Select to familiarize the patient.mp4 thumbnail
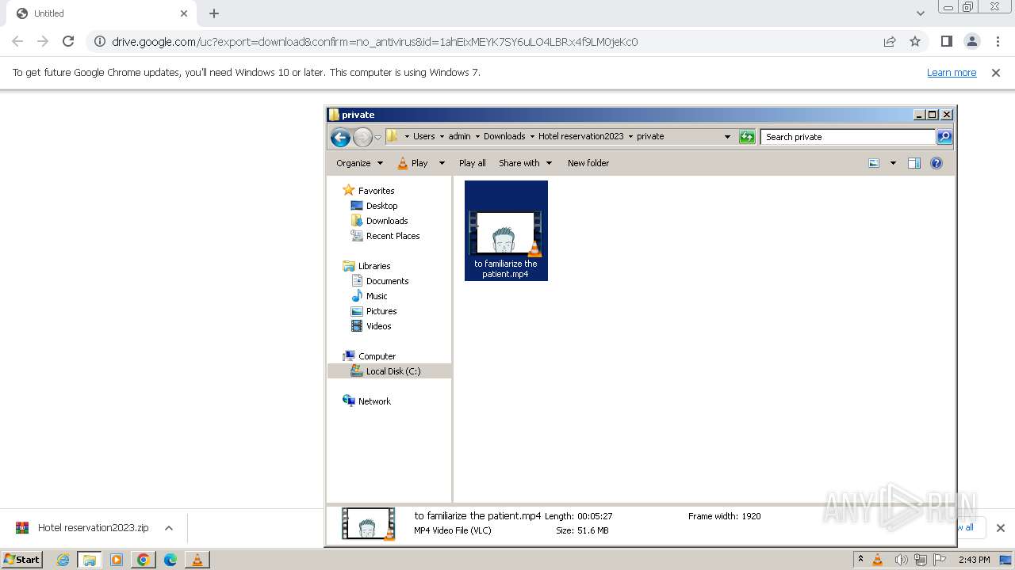The height and width of the screenshot is (570, 1015). pos(506,230)
